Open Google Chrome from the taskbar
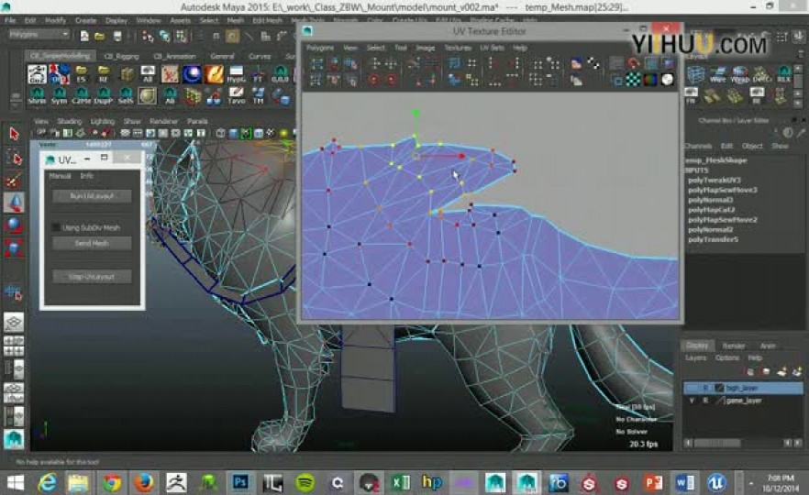The height and width of the screenshot is (495, 809). 112,482
